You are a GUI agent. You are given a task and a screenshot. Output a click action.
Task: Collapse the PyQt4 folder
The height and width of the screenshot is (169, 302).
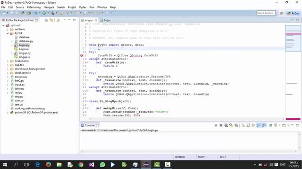[8, 33]
